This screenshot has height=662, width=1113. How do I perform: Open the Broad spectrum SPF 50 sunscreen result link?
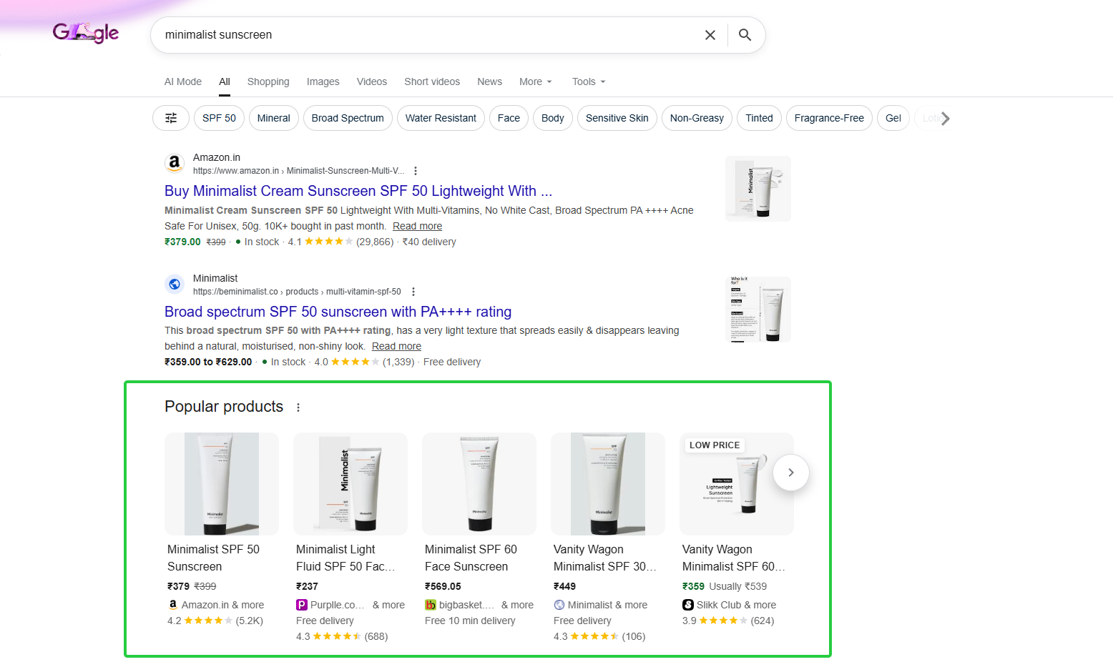[x=338, y=312]
